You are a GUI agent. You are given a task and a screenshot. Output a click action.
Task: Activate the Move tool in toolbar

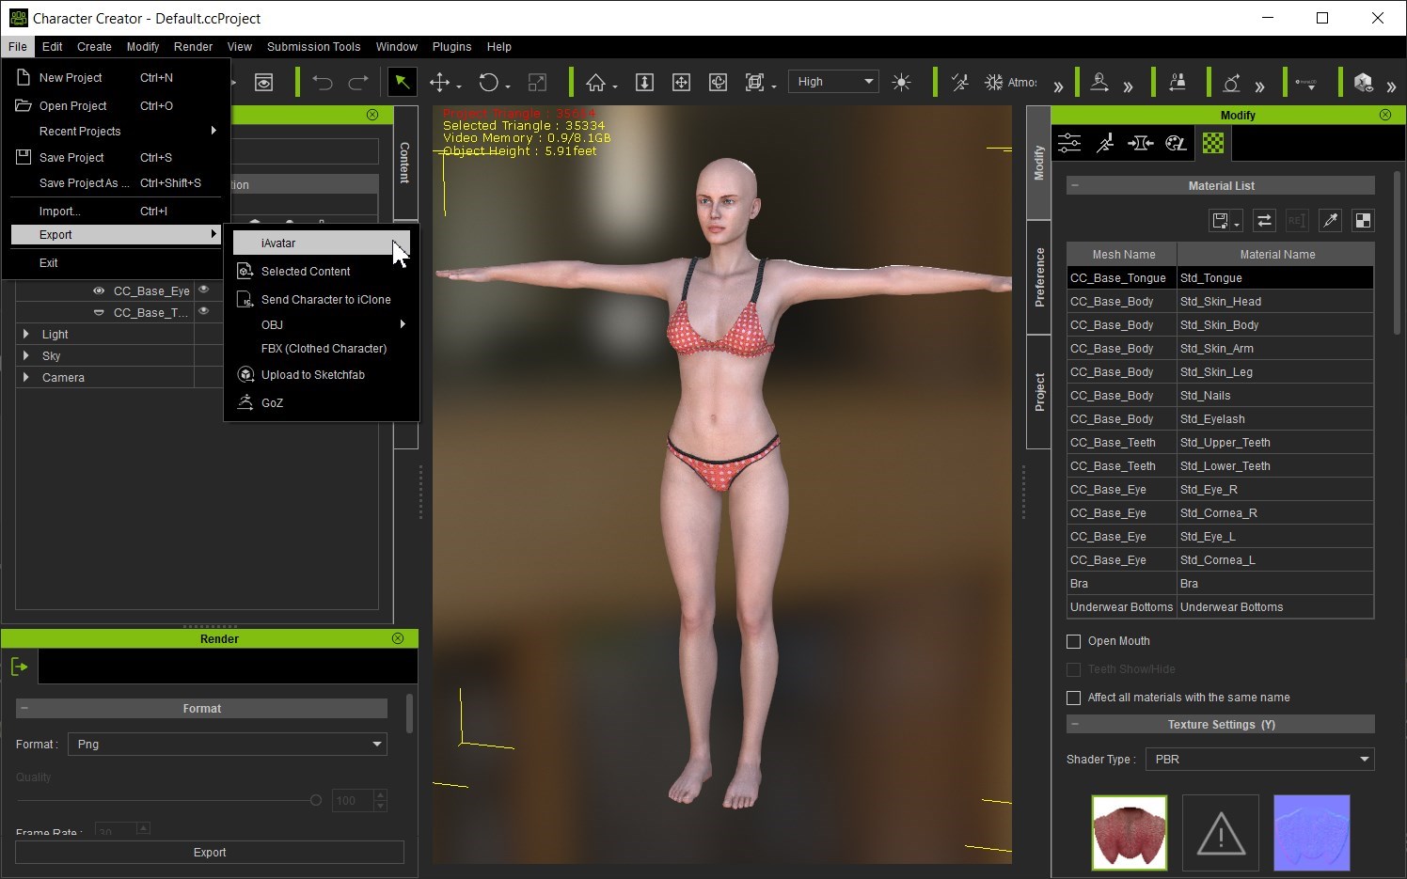[x=439, y=82]
